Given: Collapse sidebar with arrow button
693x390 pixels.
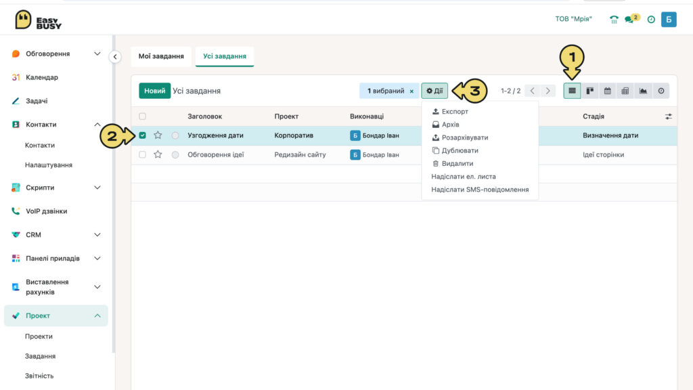Looking at the screenshot, I should pyautogui.click(x=115, y=57).
